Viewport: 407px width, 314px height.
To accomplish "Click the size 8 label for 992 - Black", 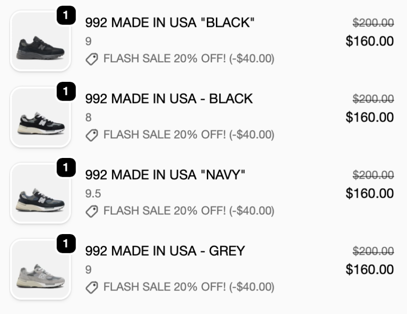I will point(88,117).
